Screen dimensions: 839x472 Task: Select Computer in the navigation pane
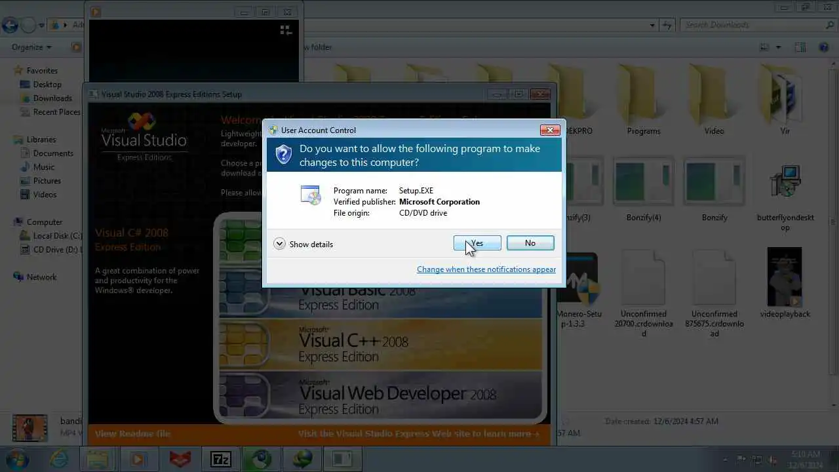coord(45,222)
